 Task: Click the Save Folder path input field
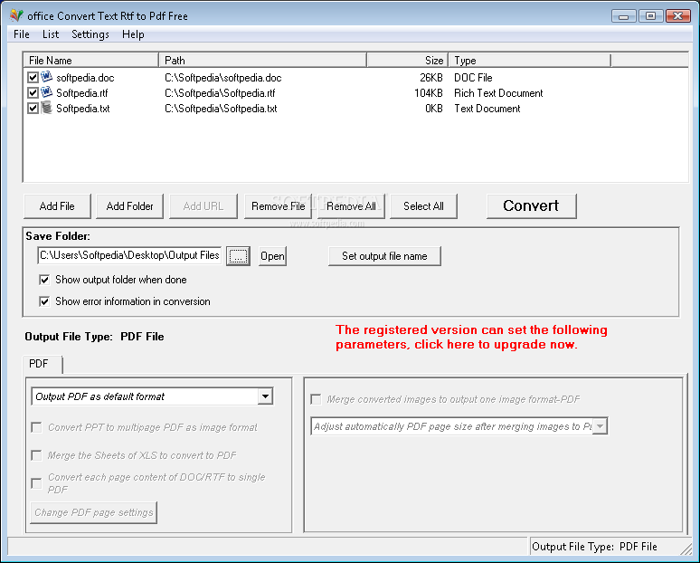coord(129,255)
